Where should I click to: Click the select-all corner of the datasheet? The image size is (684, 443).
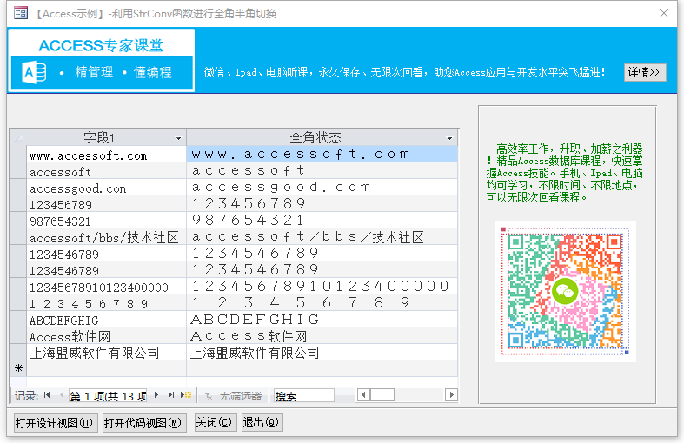[x=18, y=138]
